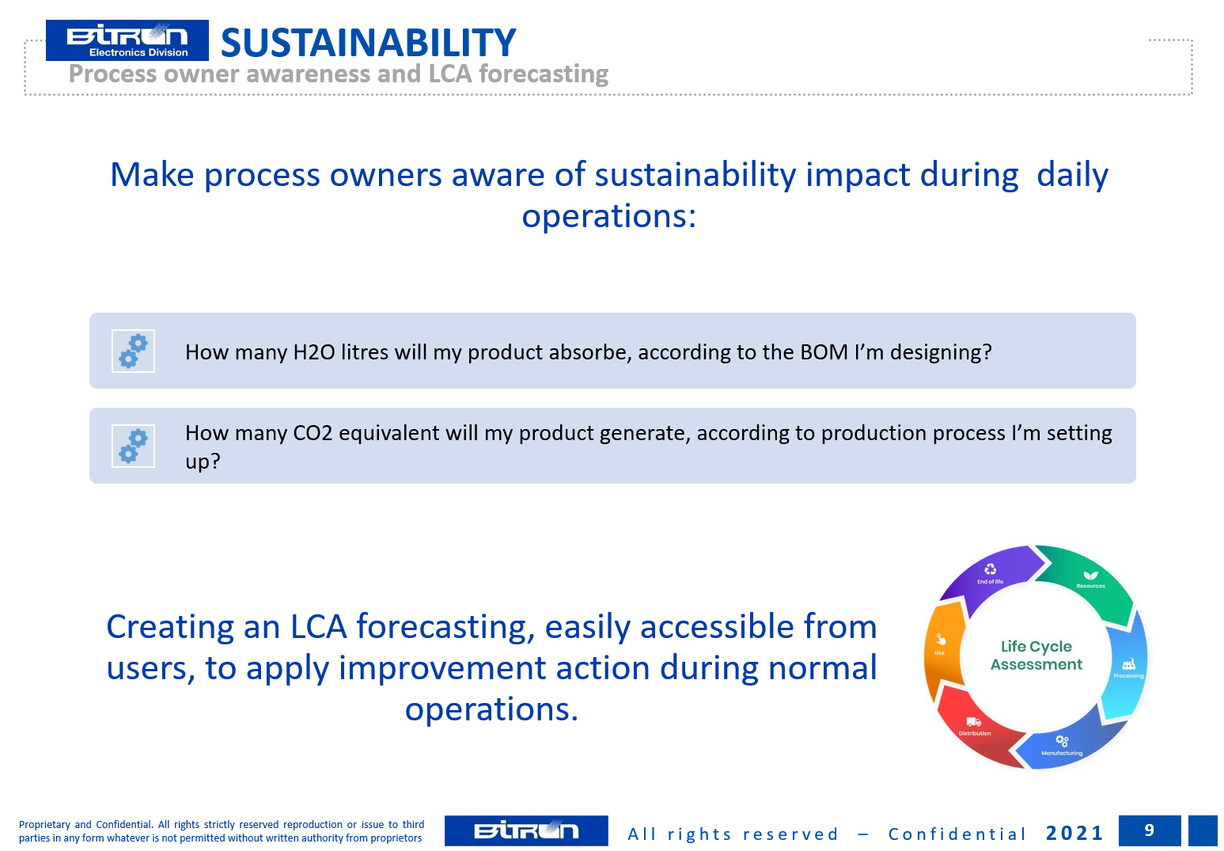Select the Processing factory segment
This screenshot has height=851, width=1224.
1127,669
